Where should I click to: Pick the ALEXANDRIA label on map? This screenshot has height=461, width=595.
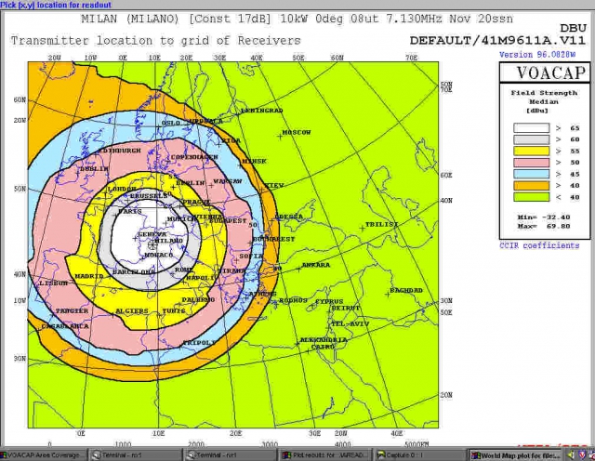324,340
